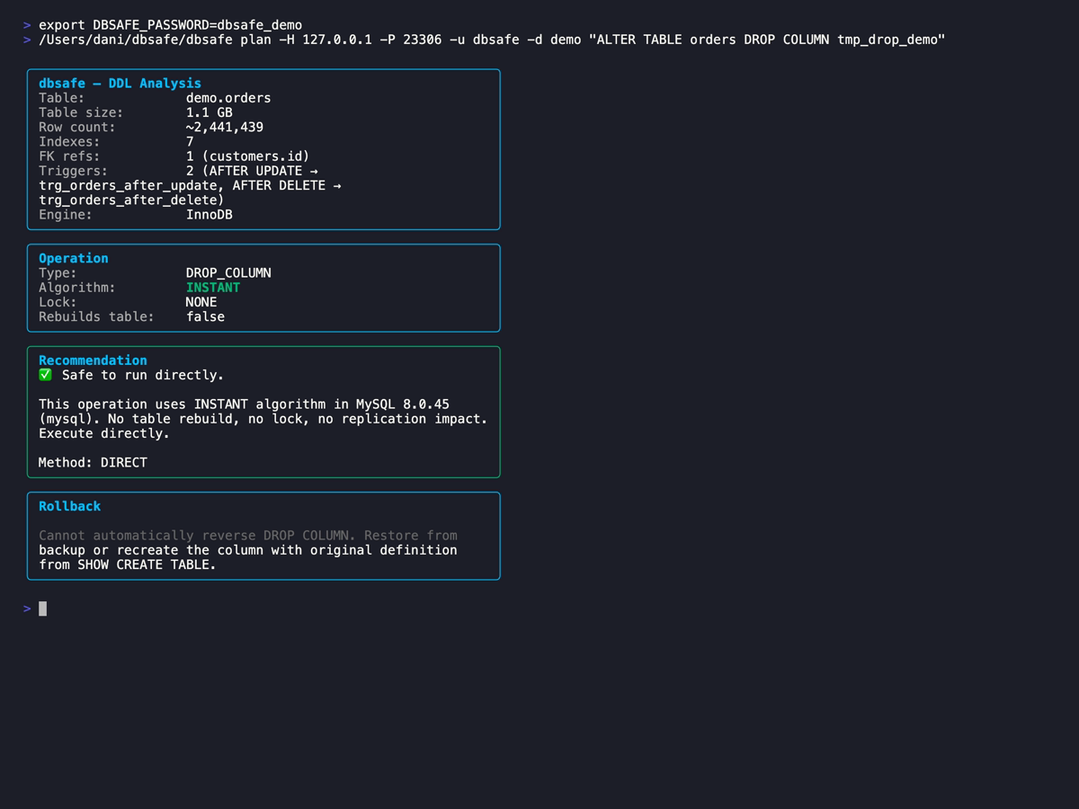
Task: Select the InnoDB engine value
Action: (210, 214)
